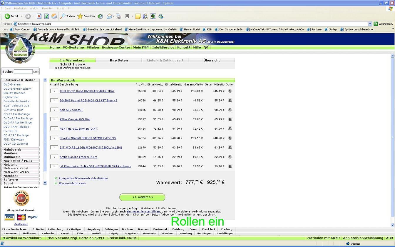Viewport: 395px width, 247px height.
Task: Click the EHI Geprüfter Online-Shop seal
Action: point(21,198)
